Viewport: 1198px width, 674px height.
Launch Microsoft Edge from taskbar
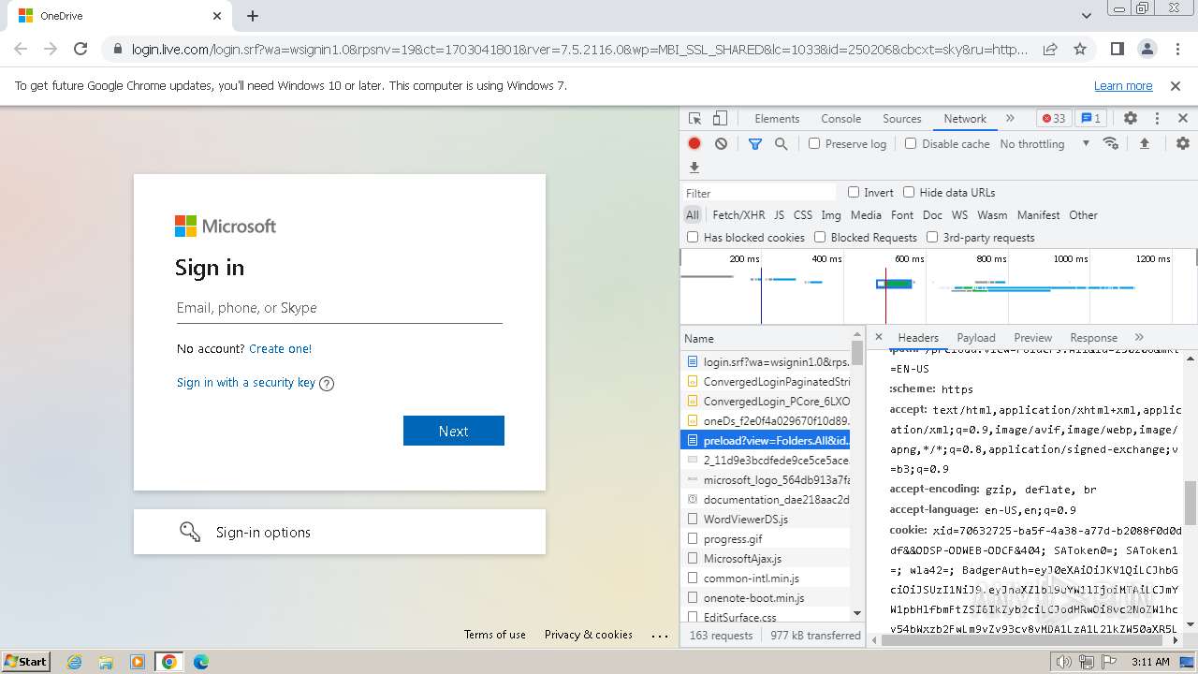pyautogui.click(x=200, y=662)
